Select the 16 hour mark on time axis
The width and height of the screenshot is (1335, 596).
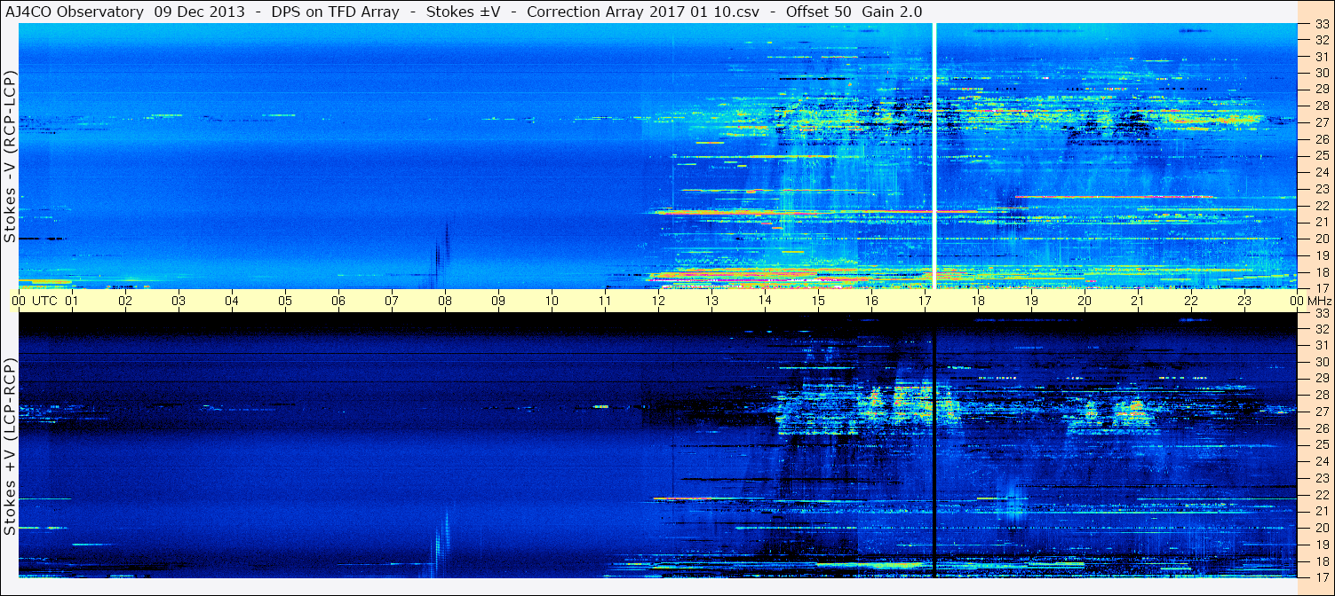(871, 301)
